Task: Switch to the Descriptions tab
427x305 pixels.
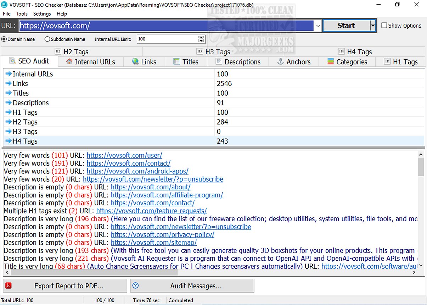Action: (238, 62)
